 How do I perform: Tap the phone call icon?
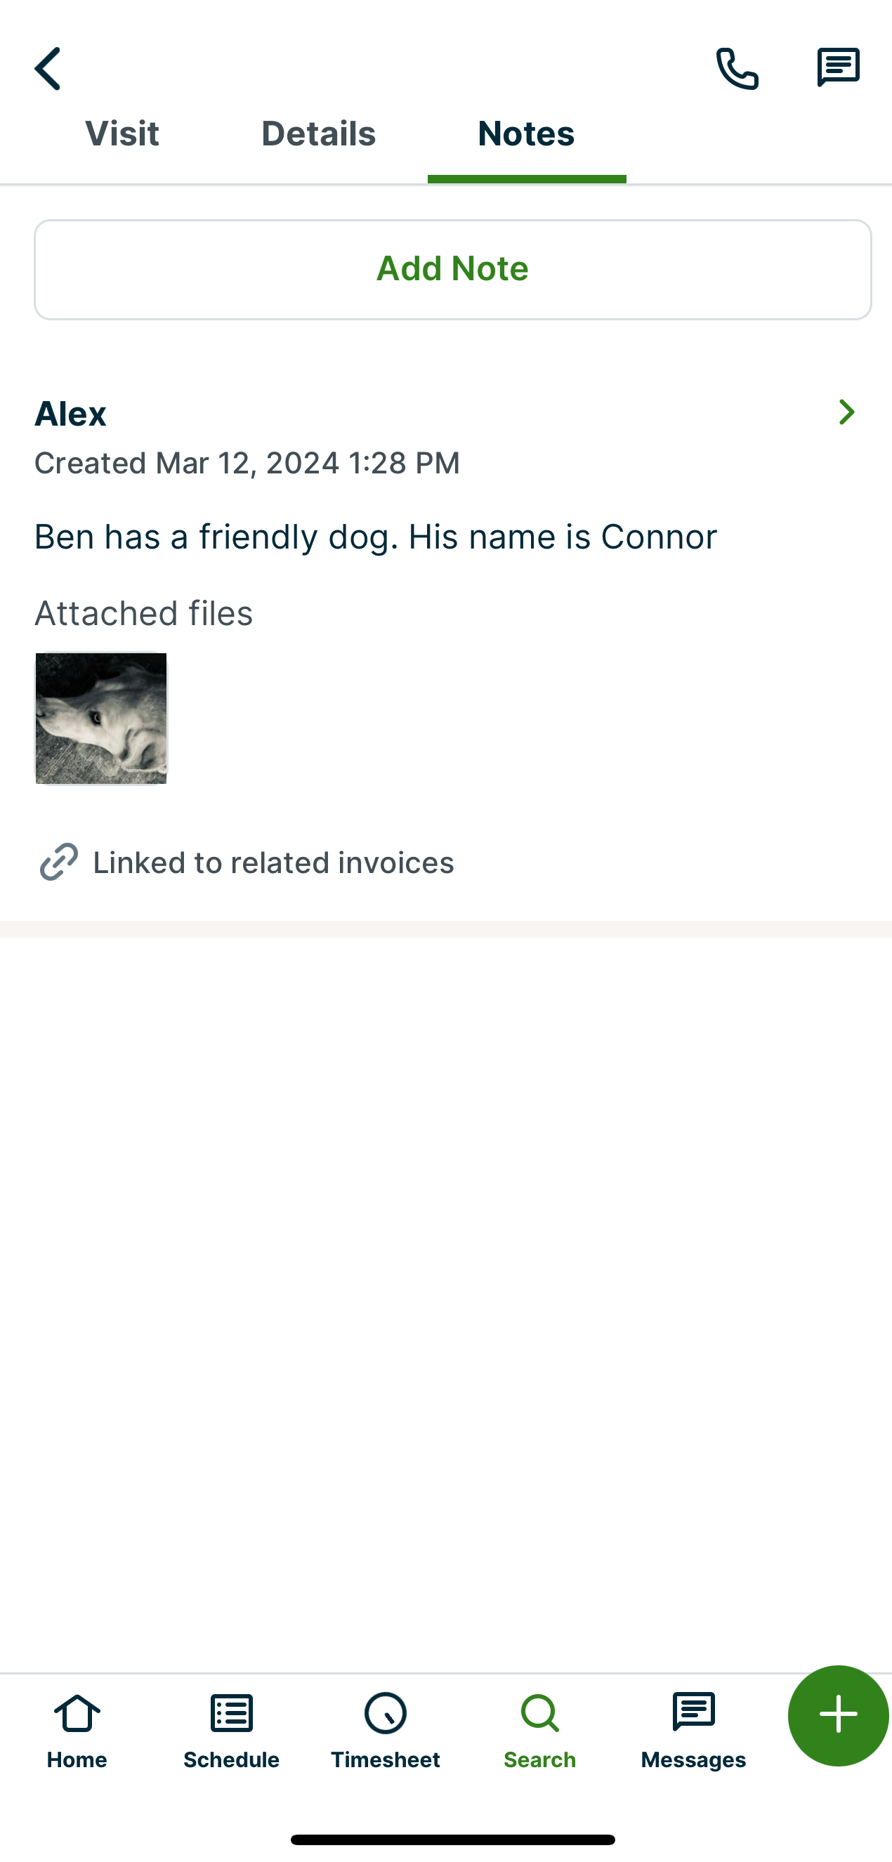(737, 69)
